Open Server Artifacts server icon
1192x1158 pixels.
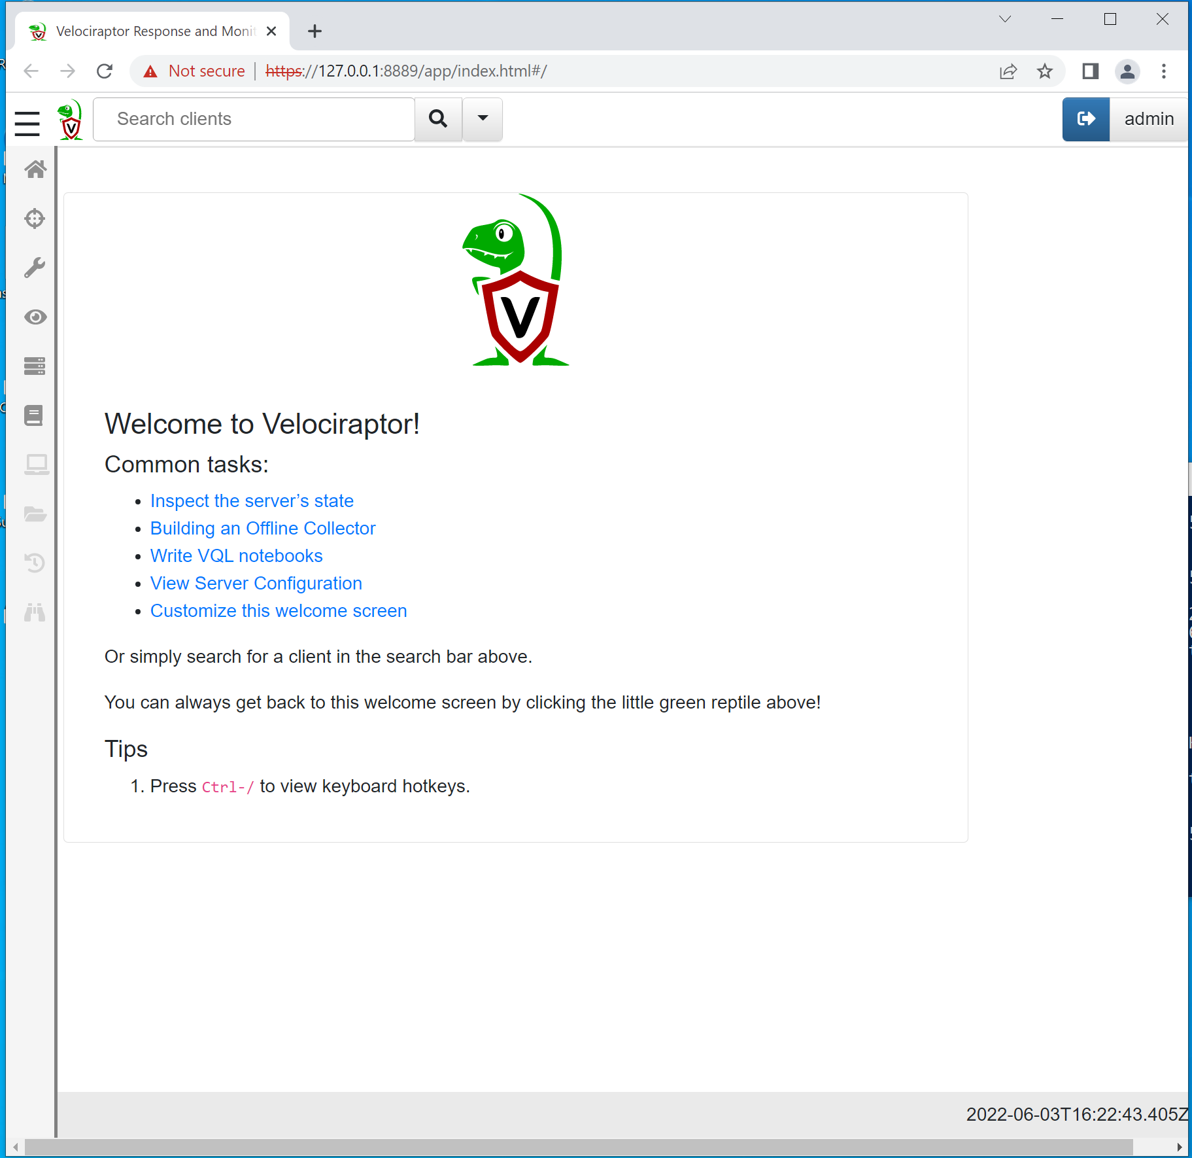coord(35,366)
